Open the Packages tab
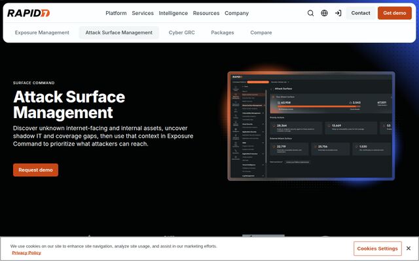The image size is (419, 261). (x=223, y=33)
